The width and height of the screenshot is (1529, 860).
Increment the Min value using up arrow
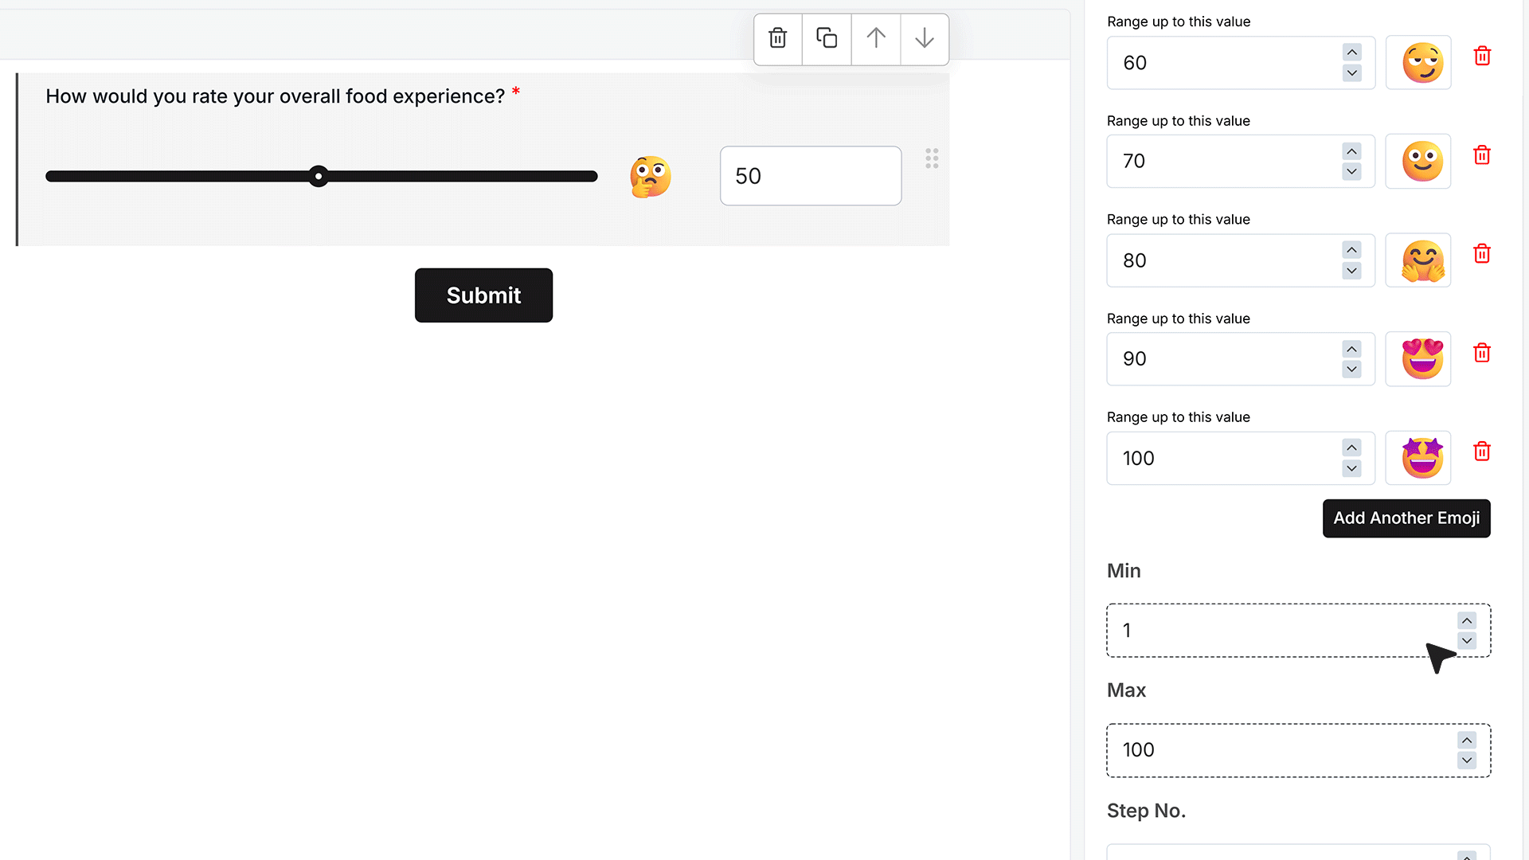[x=1467, y=620]
